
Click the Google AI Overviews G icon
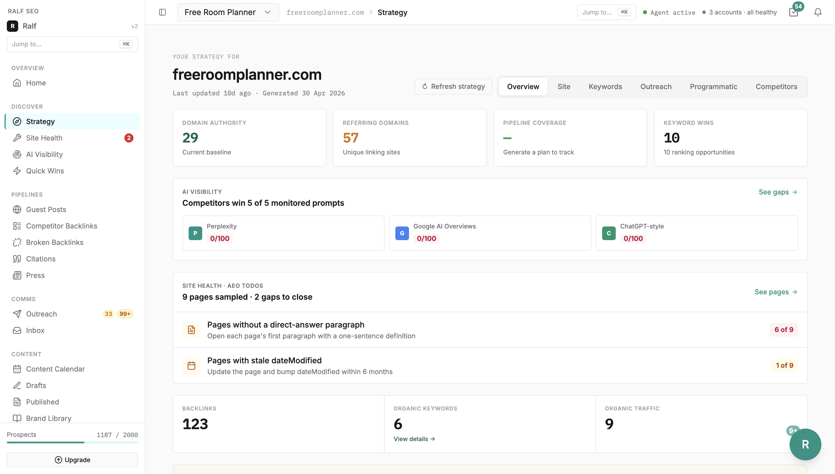(402, 233)
